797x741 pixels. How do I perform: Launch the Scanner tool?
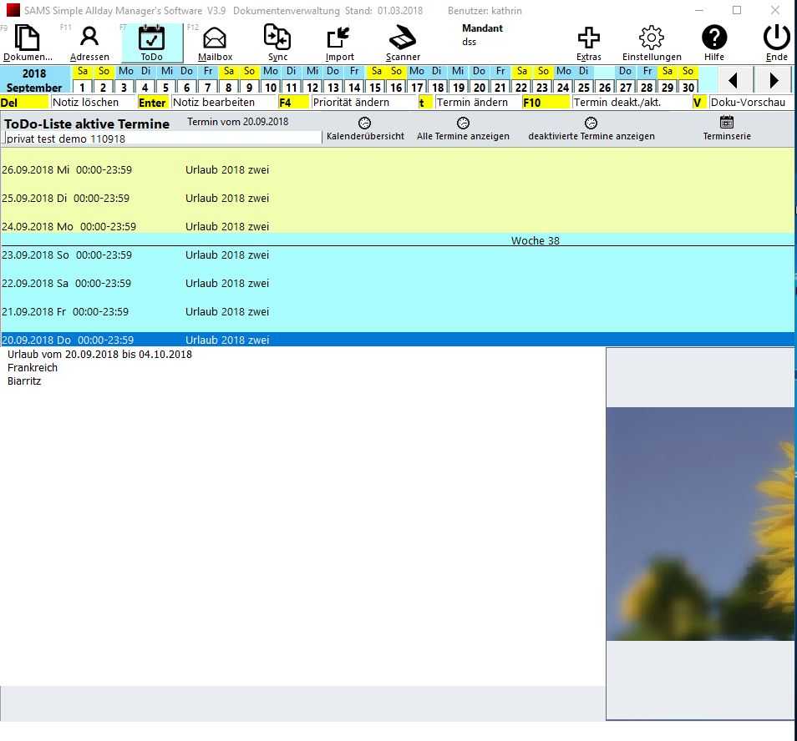pos(403,39)
